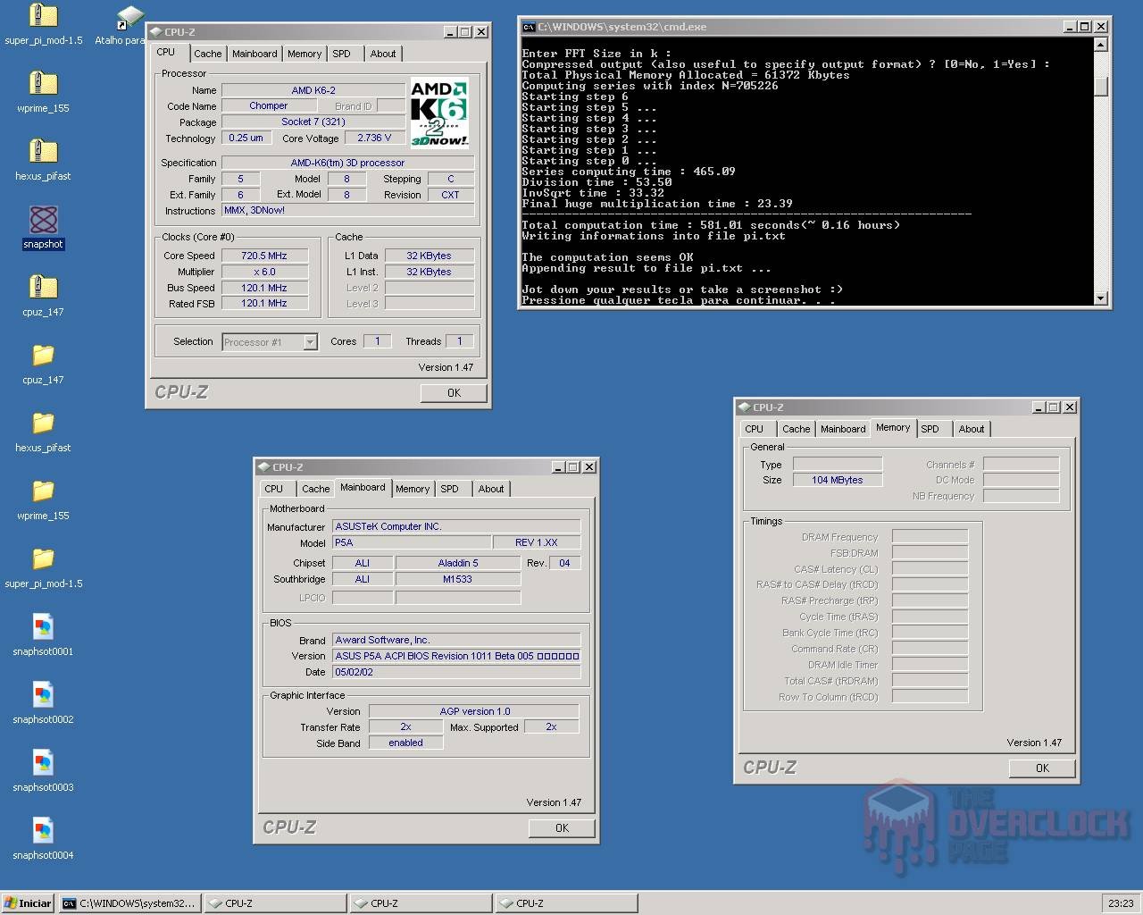
Task: Click the Side Band value enabled
Action: (405, 743)
